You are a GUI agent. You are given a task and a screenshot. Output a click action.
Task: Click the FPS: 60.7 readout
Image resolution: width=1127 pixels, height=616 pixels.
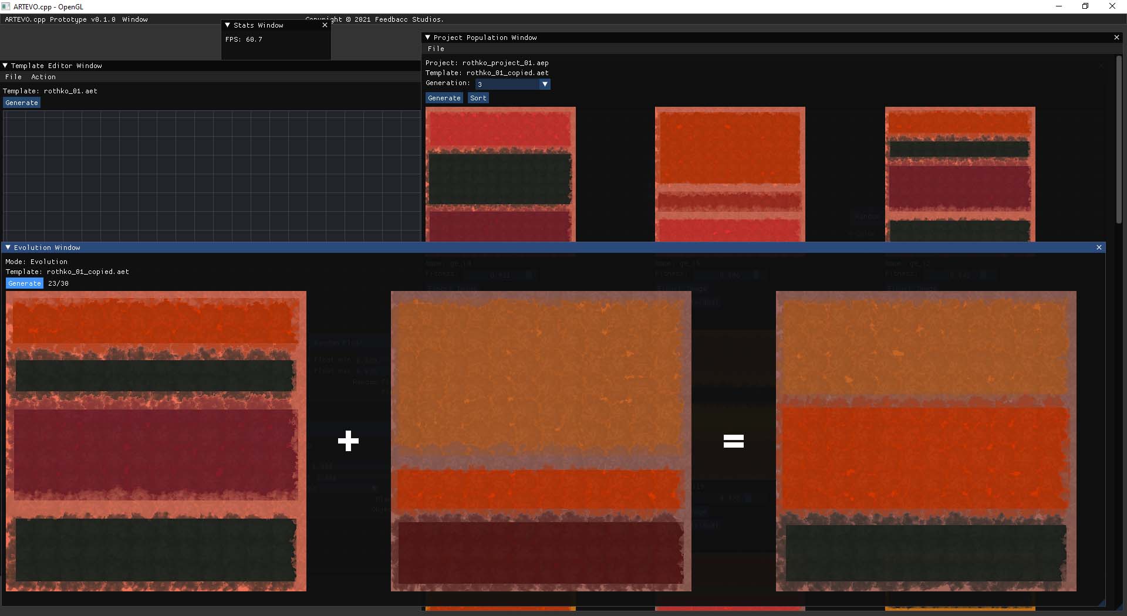244,39
